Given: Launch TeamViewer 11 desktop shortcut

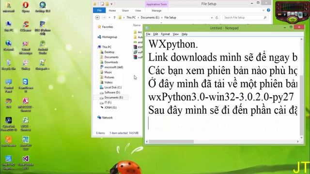Looking at the screenshot, I should (26, 86).
